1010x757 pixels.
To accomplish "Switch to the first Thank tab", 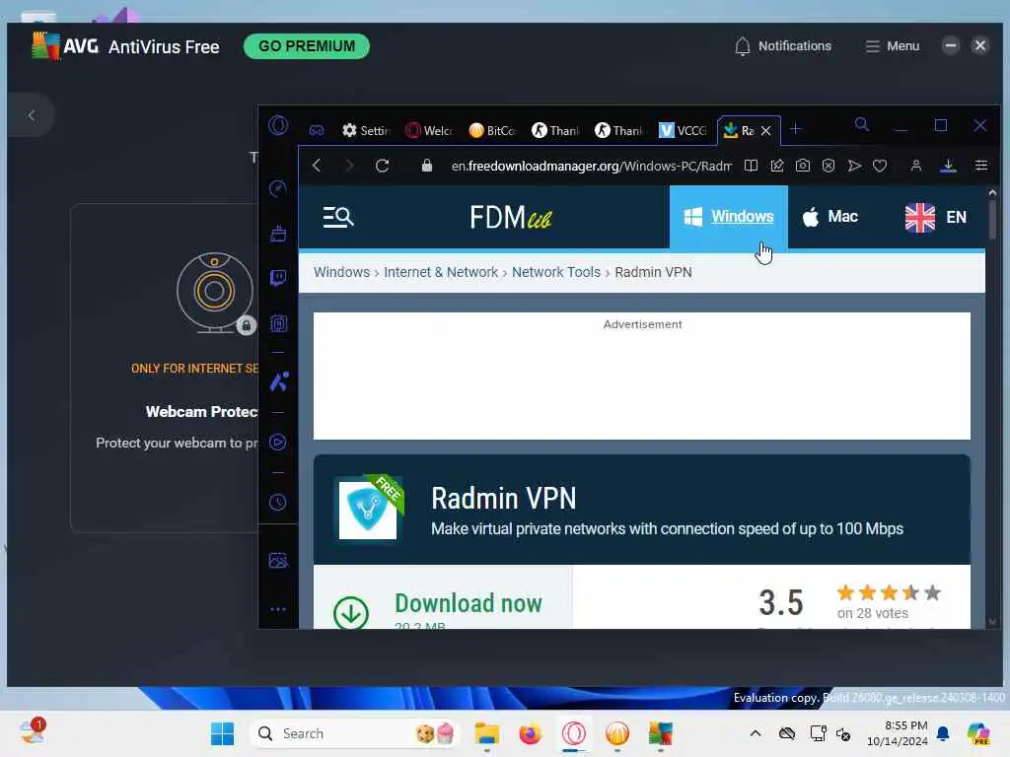I will point(555,130).
